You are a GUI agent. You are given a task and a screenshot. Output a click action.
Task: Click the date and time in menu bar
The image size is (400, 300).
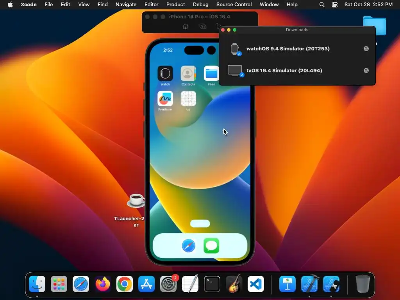368,4
